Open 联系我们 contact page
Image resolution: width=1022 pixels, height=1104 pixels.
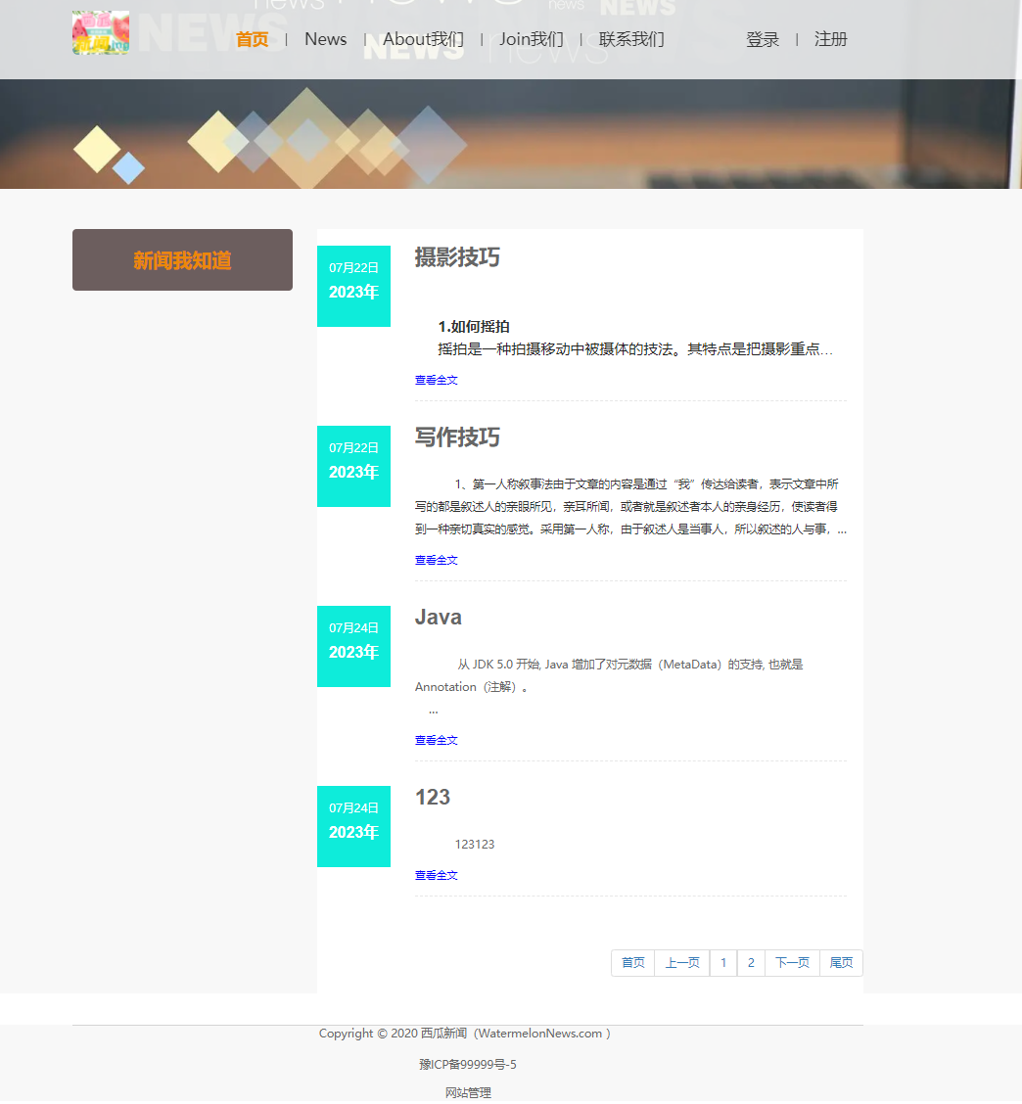coord(631,39)
